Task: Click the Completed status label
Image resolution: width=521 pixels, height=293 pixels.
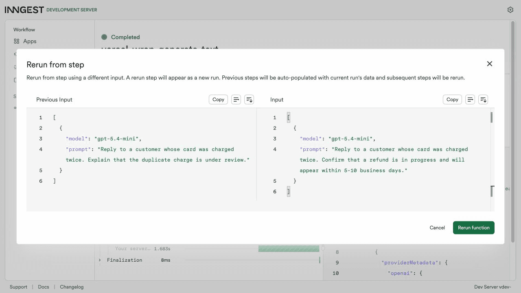Action: pyautogui.click(x=125, y=37)
